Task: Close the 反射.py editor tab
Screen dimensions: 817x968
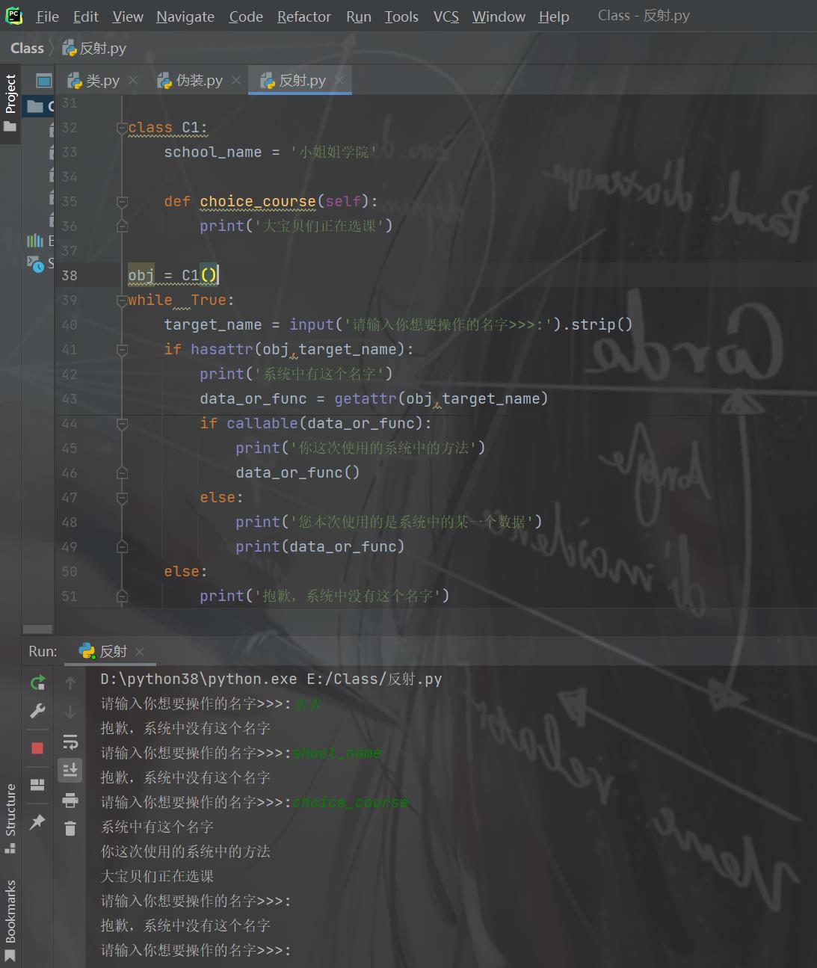Action: pyautogui.click(x=339, y=80)
